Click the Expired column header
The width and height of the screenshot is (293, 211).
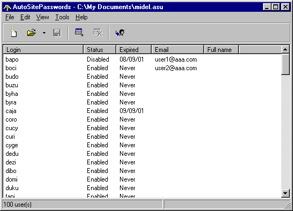pyautogui.click(x=133, y=50)
